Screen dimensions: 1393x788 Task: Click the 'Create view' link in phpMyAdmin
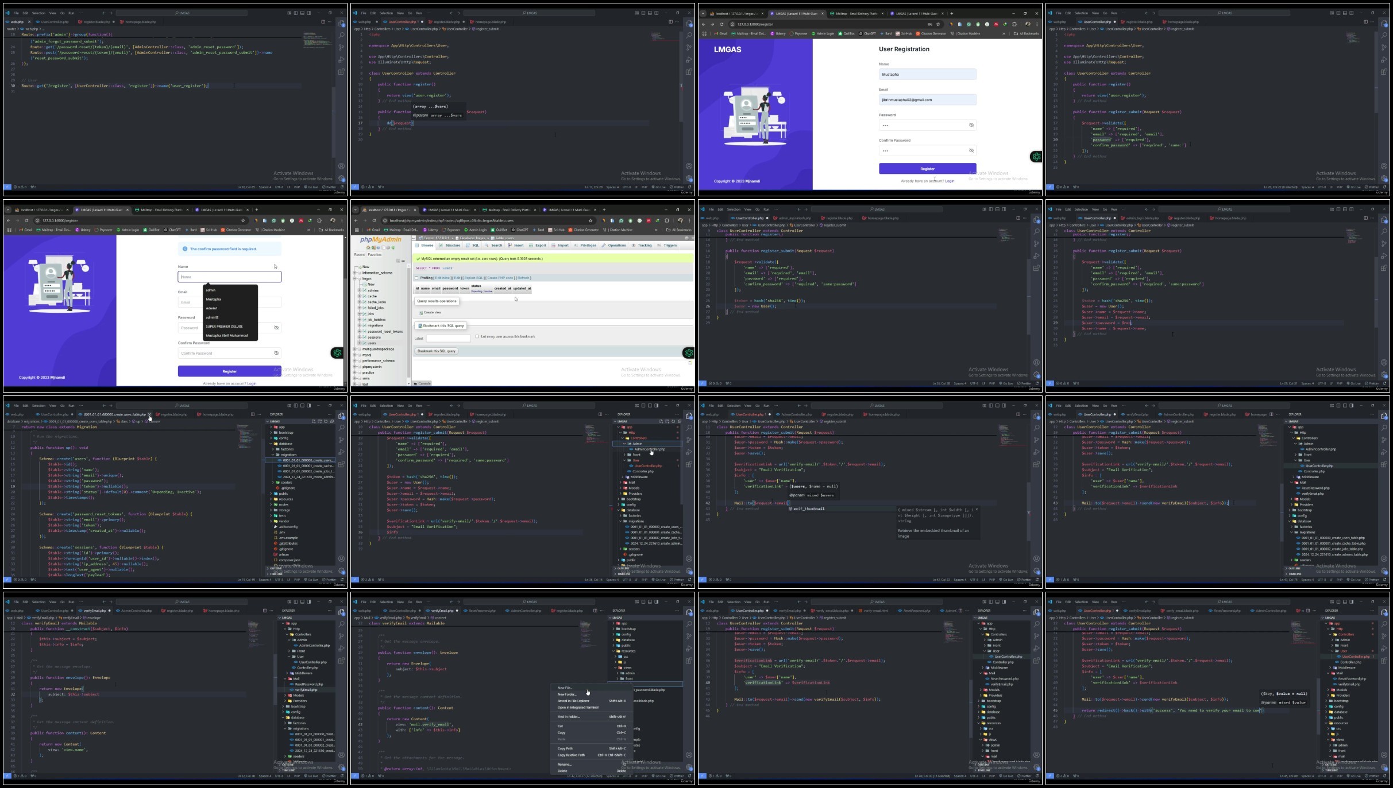coord(430,312)
